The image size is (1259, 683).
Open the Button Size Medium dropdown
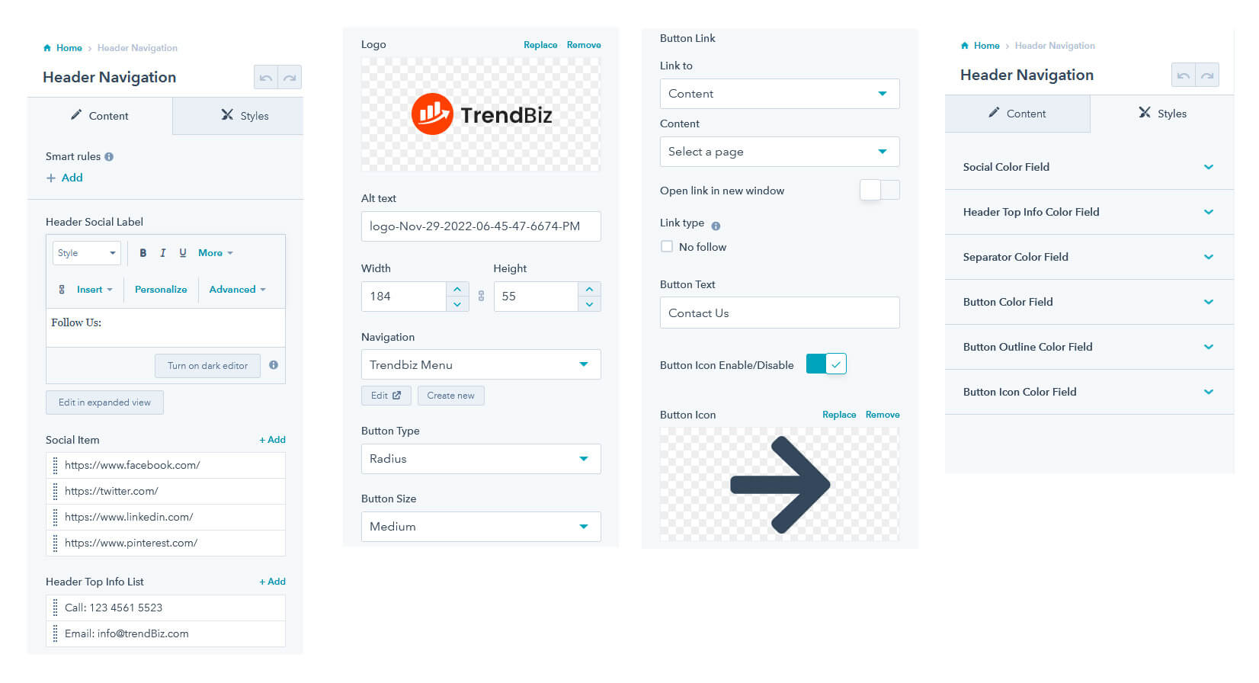click(481, 527)
